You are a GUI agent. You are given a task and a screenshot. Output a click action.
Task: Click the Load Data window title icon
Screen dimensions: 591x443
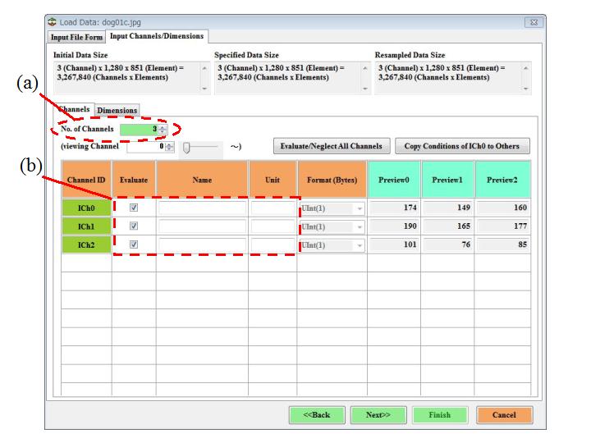(x=53, y=21)
